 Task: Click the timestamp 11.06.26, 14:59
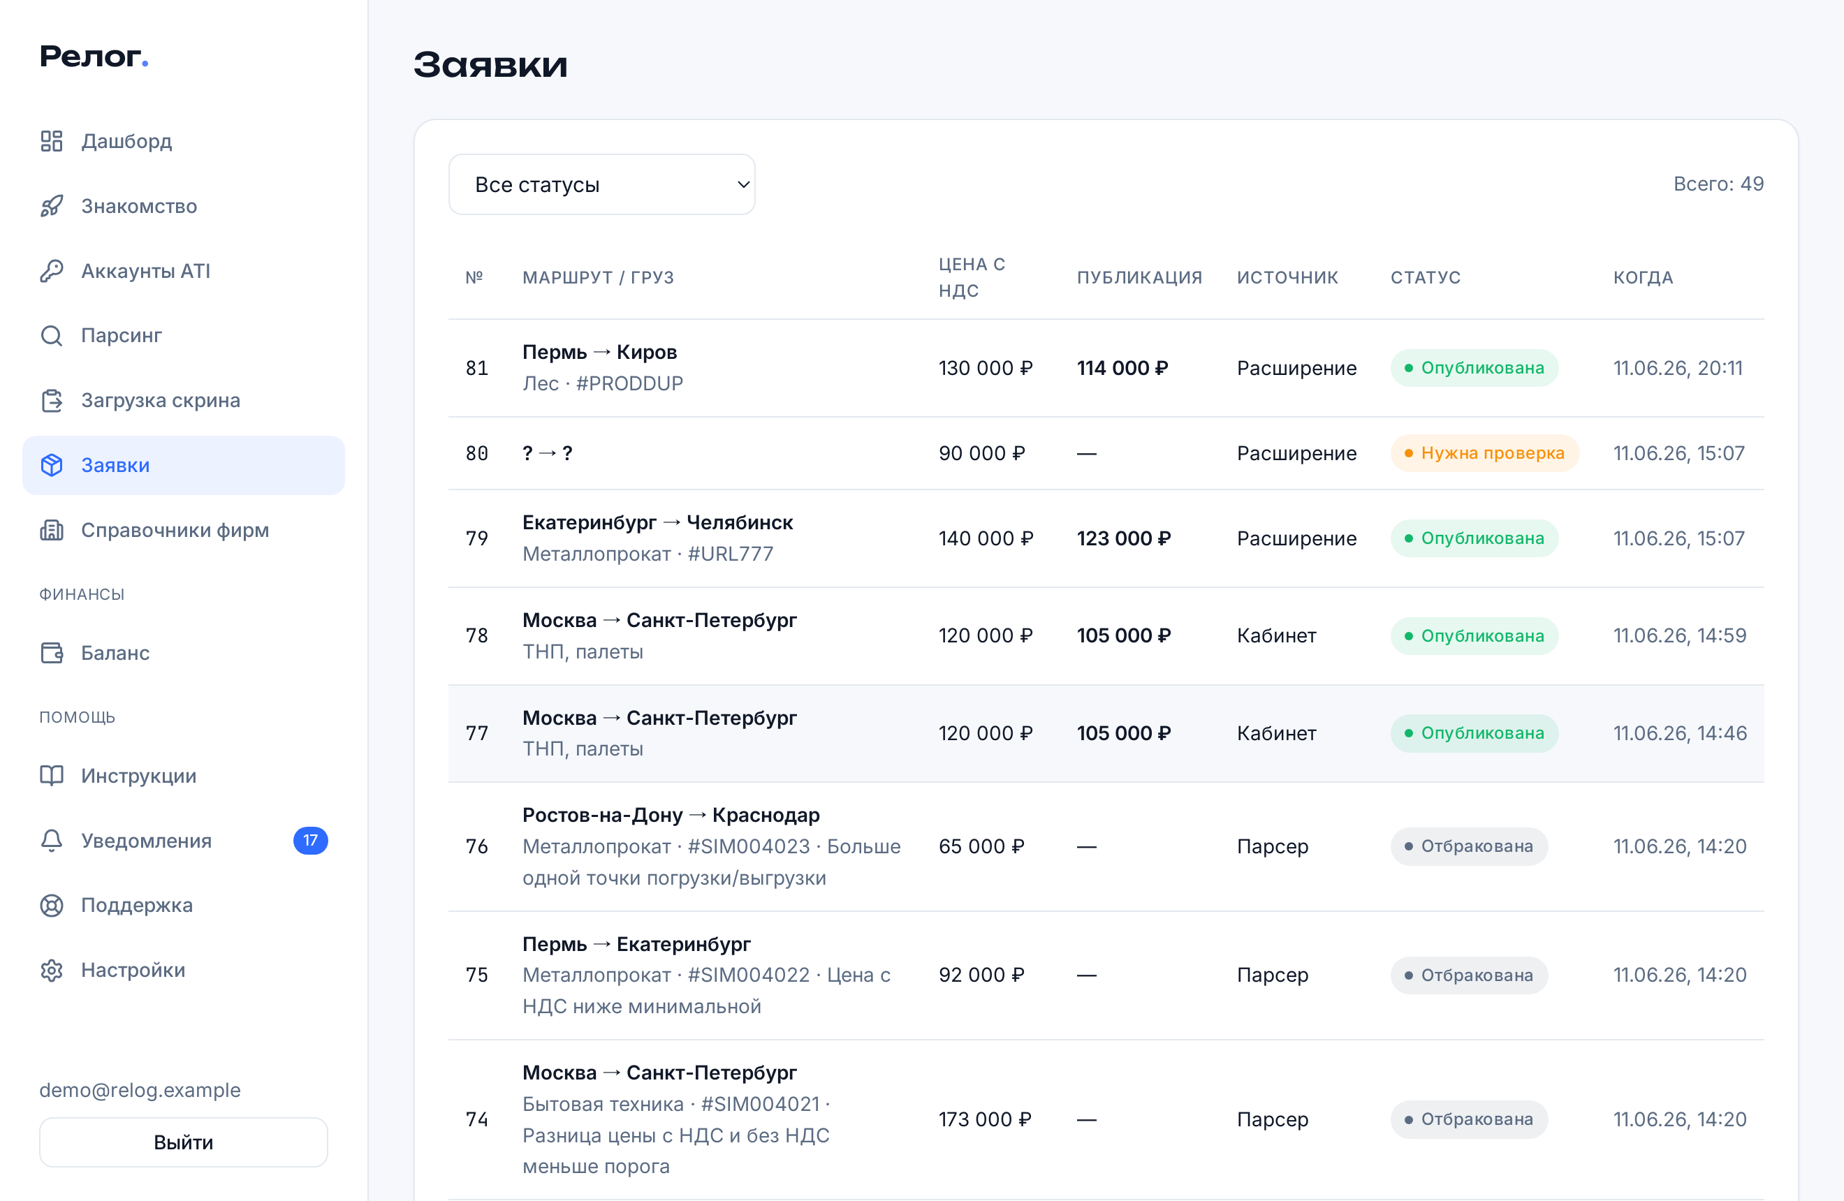1680,635
